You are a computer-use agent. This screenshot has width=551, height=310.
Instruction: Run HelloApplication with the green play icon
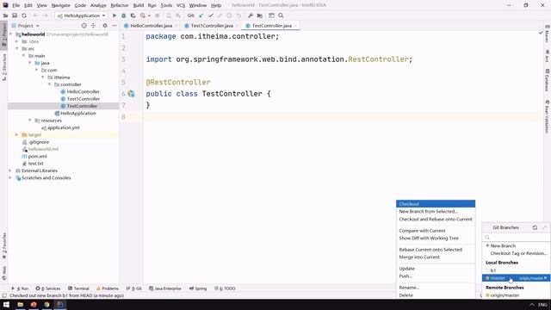pyautogui.click(x=115, y=15)
